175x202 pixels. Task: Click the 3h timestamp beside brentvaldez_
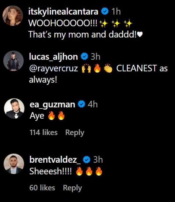(98, 160)
